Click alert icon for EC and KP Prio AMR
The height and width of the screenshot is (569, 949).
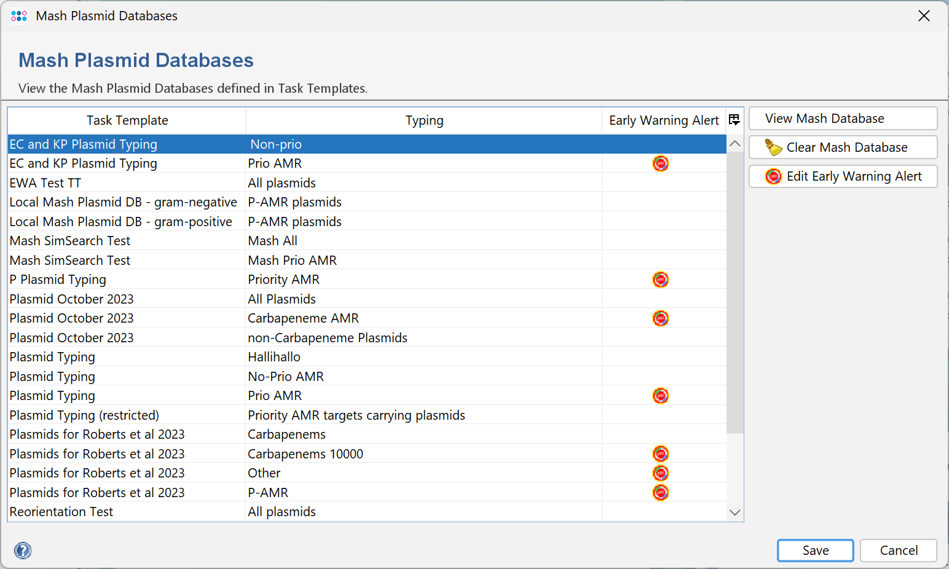[660, 163]
